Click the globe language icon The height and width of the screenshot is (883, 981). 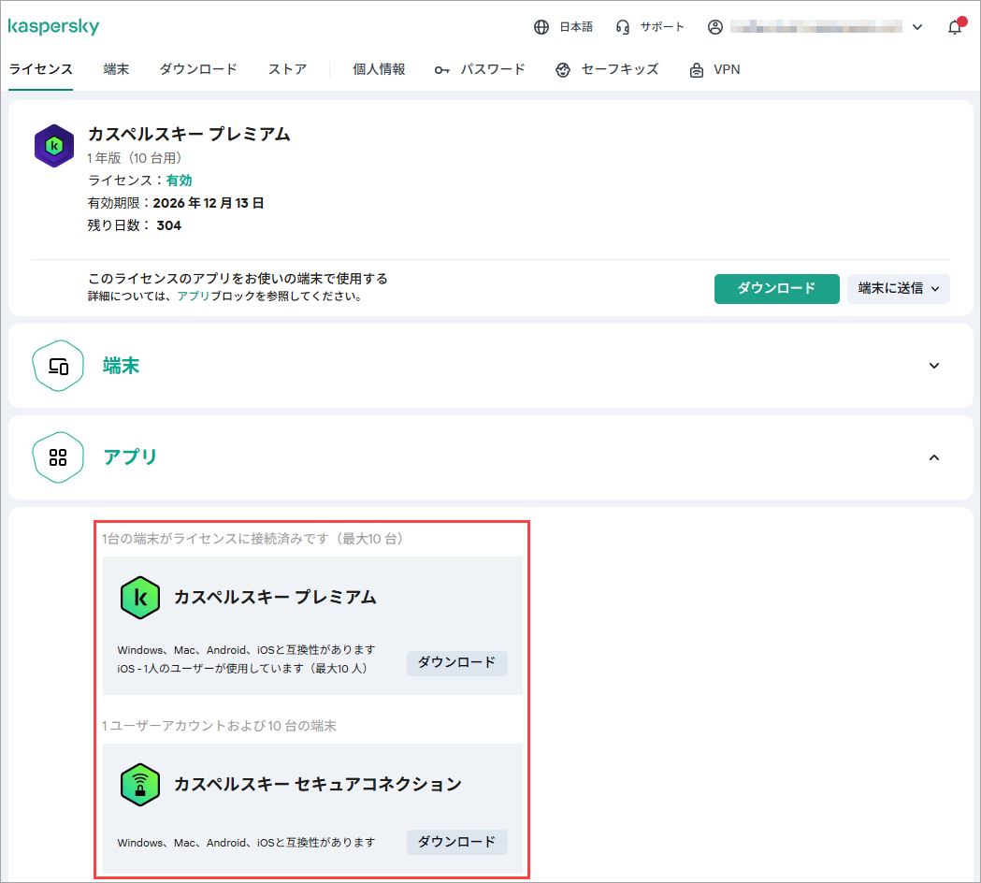tap(541, 27)
